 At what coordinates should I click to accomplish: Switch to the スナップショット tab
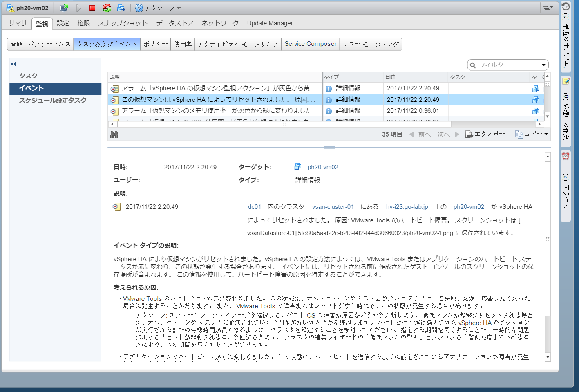[x=123, y=23]
